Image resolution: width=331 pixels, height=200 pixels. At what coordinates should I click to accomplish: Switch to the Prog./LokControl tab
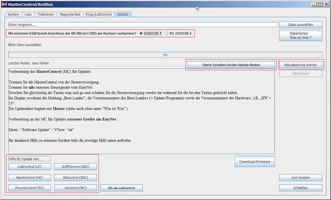[99, 14]
